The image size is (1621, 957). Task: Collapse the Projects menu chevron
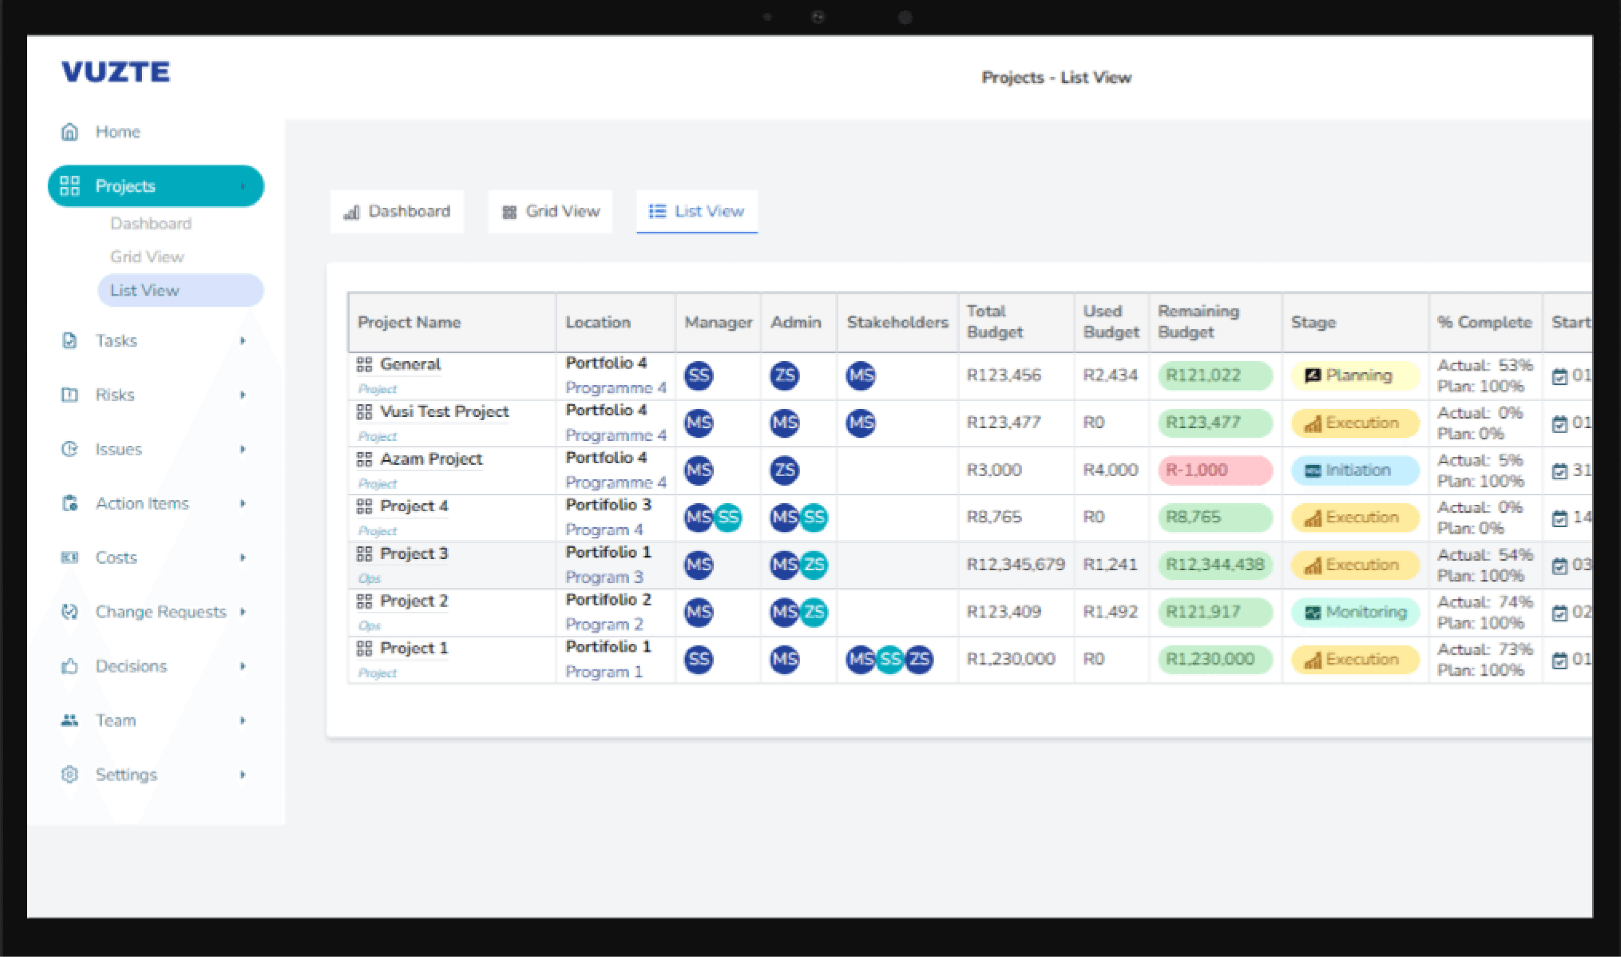[x=243, y=187]
